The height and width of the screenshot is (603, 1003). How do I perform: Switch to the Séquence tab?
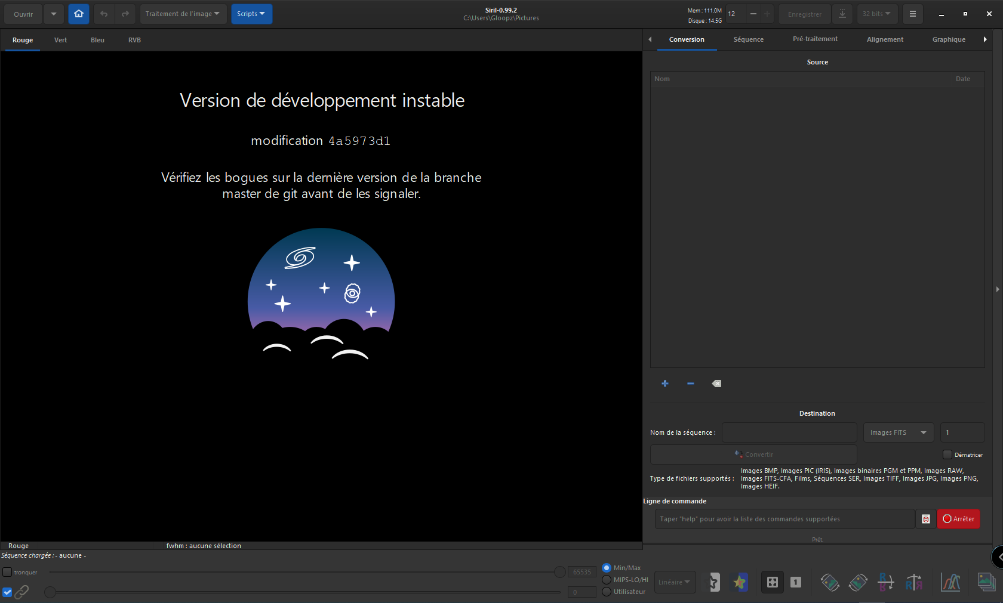[x=748, y=39]
